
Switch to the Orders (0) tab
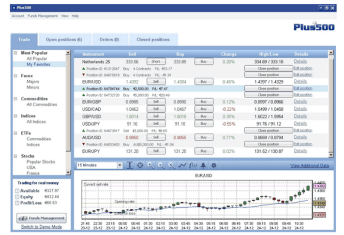(109, 40)
